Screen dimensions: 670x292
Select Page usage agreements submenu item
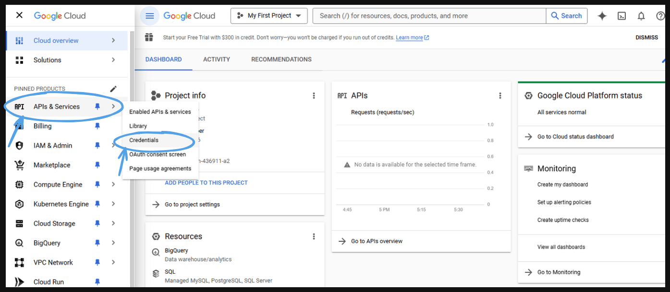point(160,168)
